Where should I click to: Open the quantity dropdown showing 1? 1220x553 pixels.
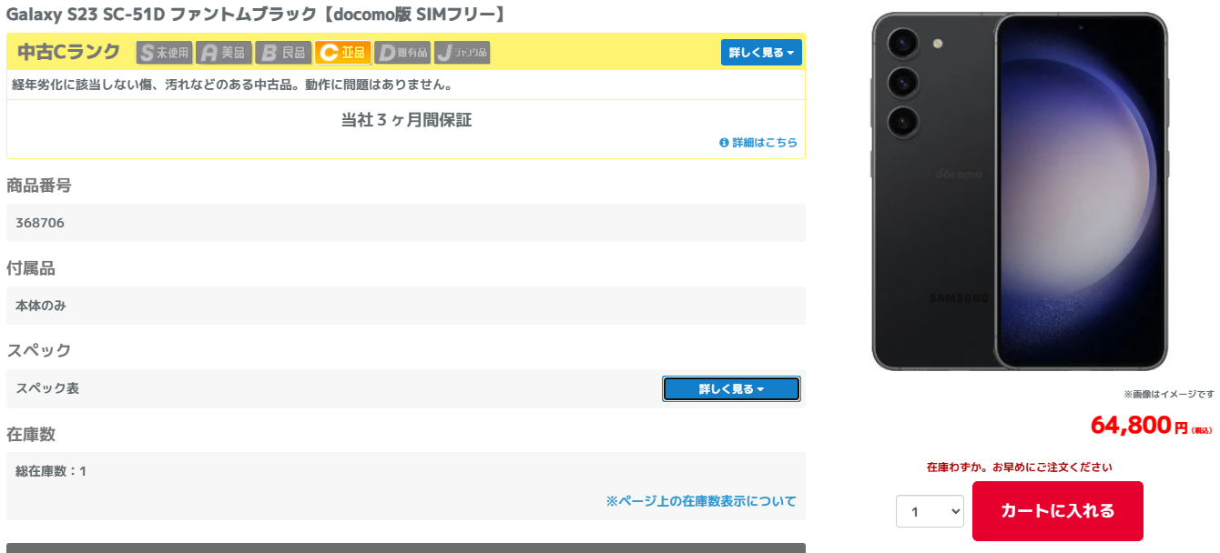coord(930,511)
